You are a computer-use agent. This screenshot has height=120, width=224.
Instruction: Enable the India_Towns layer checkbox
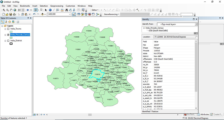point(8,29)
